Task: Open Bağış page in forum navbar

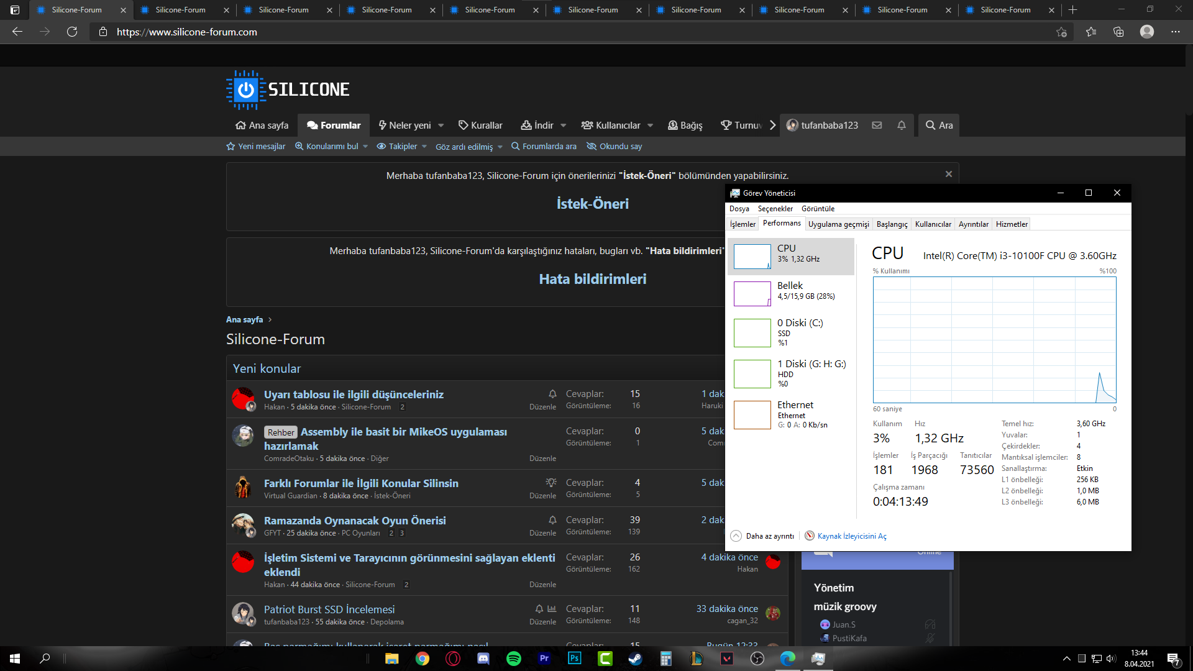Action: pyautogui.click(x=685, y=125)
